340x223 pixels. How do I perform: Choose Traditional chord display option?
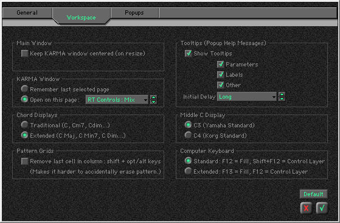coord(24,125)
